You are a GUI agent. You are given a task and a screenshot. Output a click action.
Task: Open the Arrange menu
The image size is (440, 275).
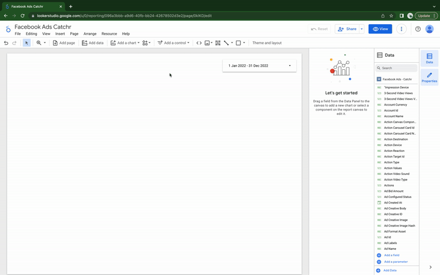pos(90,34)
